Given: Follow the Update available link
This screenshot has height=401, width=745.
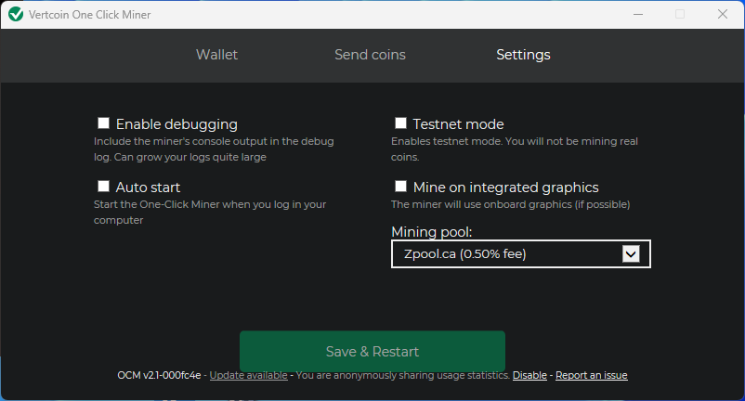Looking at the screenshot, I should coord(249,375).
